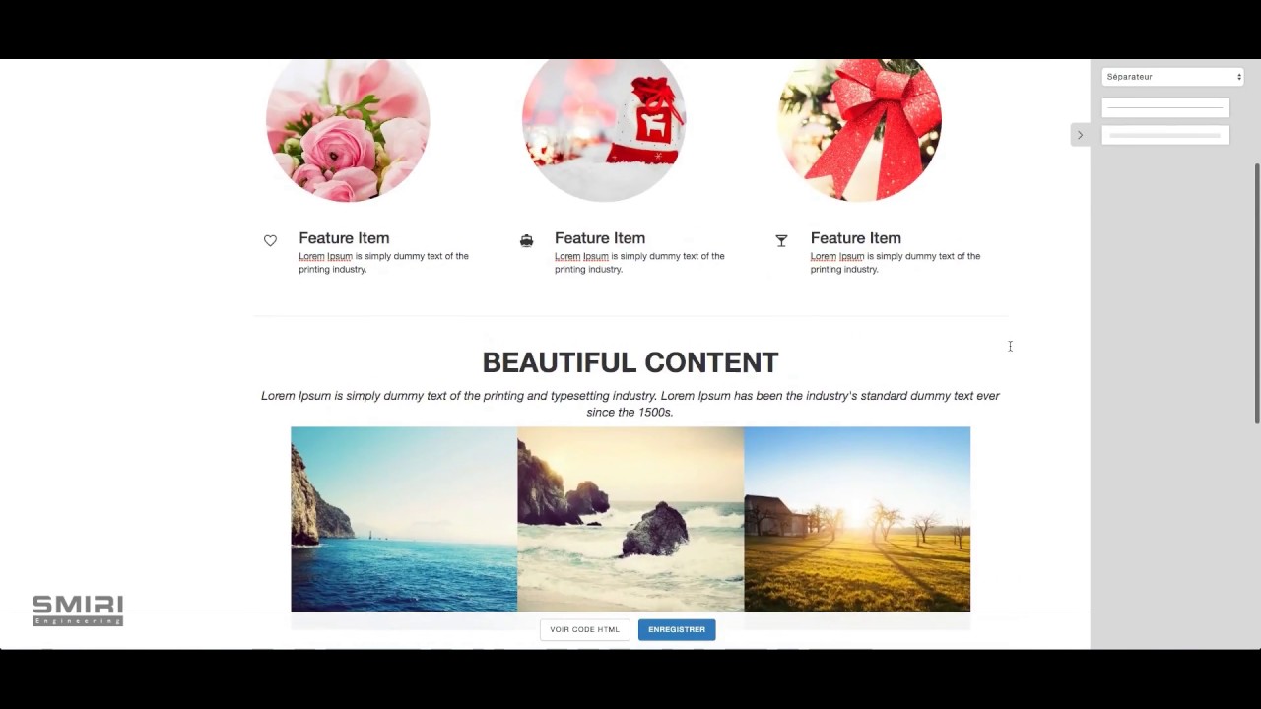Click the heart icon beside Feature Item
1261x709 pixels.
pos(270,240)
